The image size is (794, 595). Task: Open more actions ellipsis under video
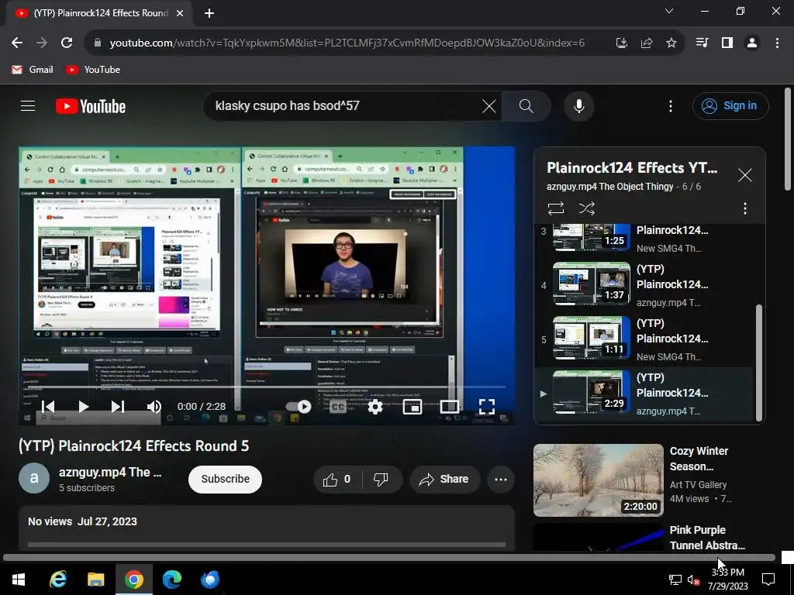pos(500,479)
